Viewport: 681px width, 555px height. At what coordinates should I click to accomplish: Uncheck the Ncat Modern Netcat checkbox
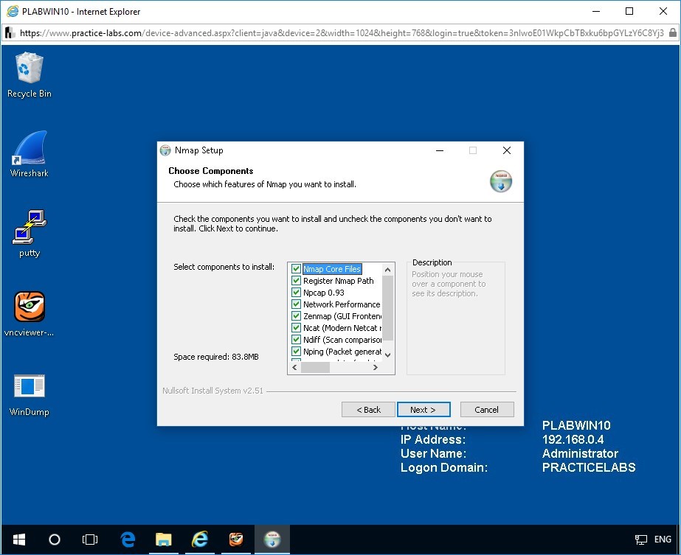point(296,327)
